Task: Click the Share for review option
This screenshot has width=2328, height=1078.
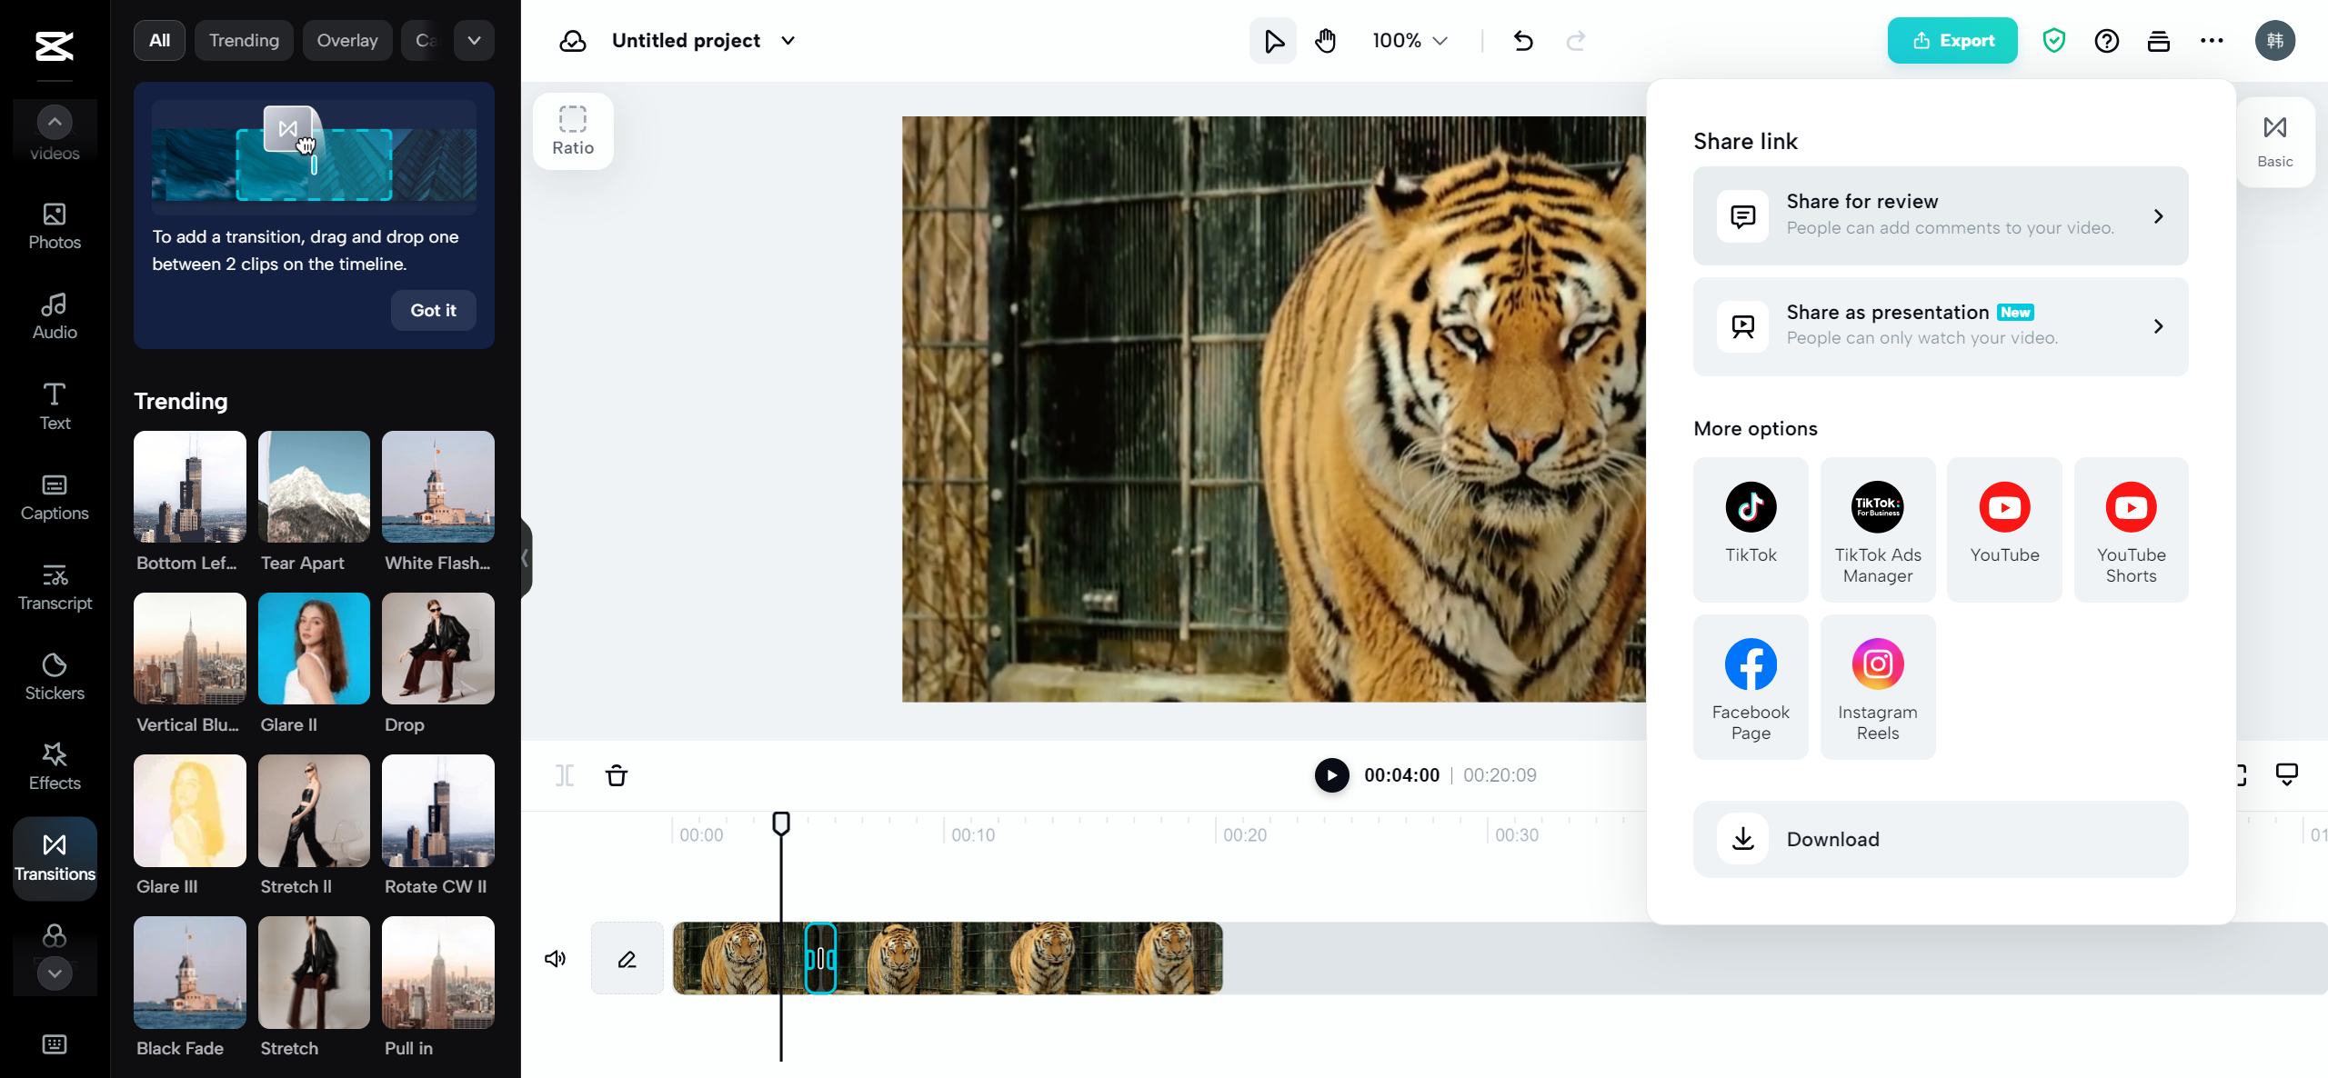Action: click(x=1941, y=214)
